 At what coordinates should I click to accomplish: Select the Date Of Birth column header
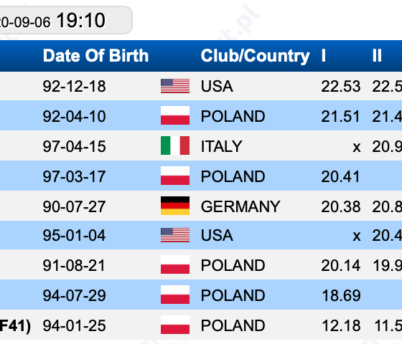[95, 56]
